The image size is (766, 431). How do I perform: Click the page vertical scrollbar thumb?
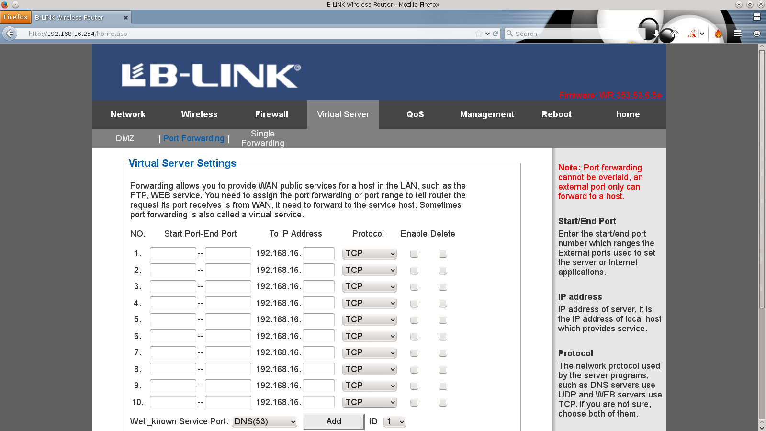coord(762,180)
